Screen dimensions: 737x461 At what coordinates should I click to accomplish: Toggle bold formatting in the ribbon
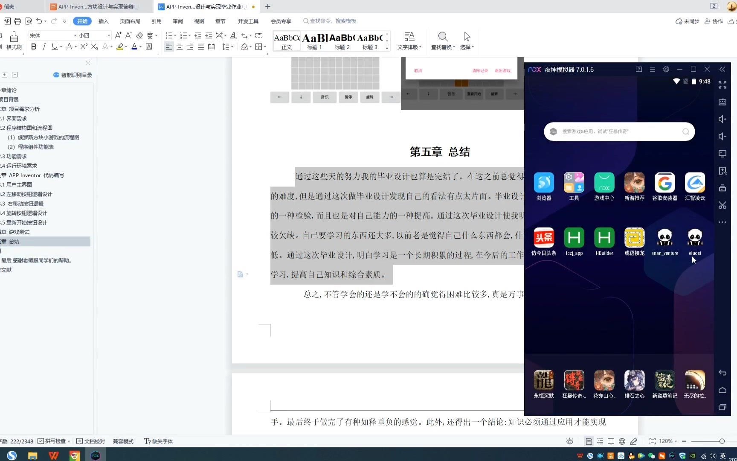coord(34,47)
